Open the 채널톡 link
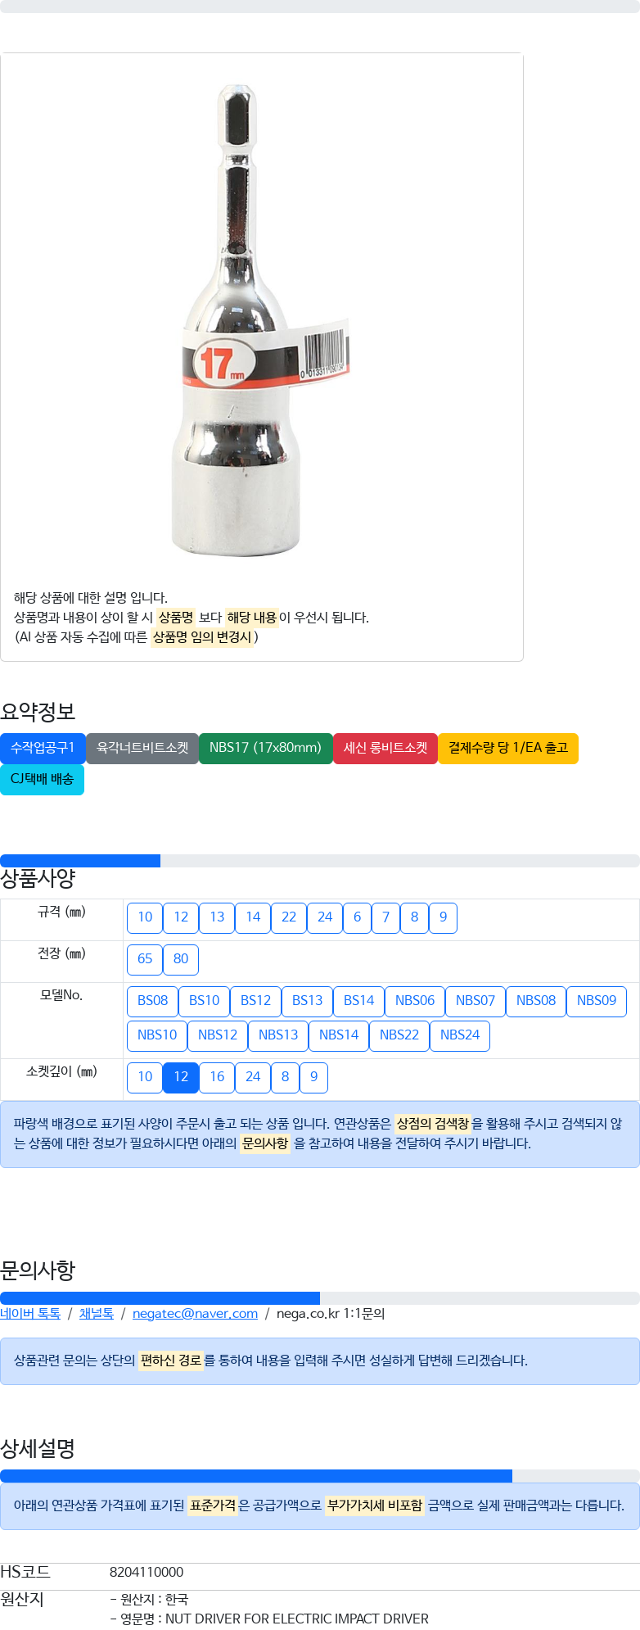 tap(97, 1314)
